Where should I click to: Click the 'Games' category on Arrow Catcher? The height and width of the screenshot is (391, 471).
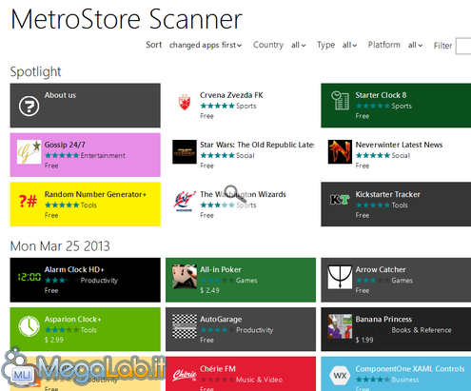pos(402,281)
